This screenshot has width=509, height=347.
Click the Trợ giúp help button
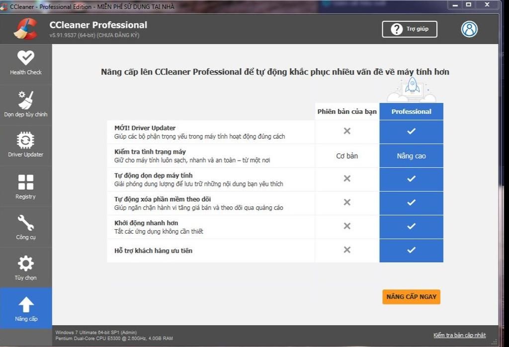tap(410, 29)
